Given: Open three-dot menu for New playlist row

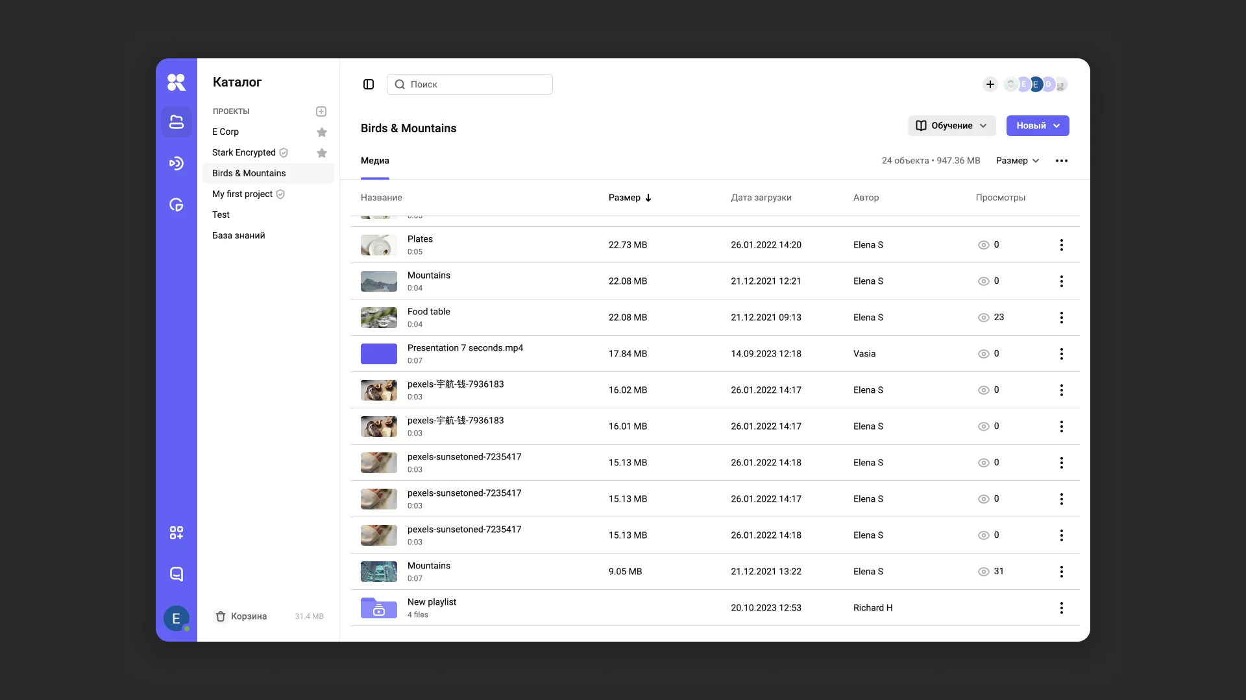Looking at the screenshot, I should (1062, 608).
